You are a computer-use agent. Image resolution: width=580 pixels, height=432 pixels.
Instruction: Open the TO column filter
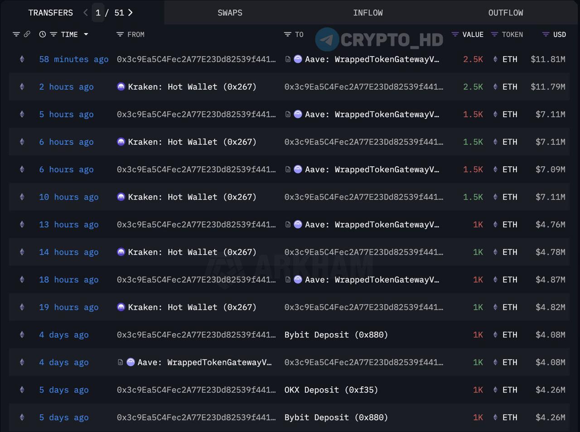pyautogui.click(x=287, y=34)
